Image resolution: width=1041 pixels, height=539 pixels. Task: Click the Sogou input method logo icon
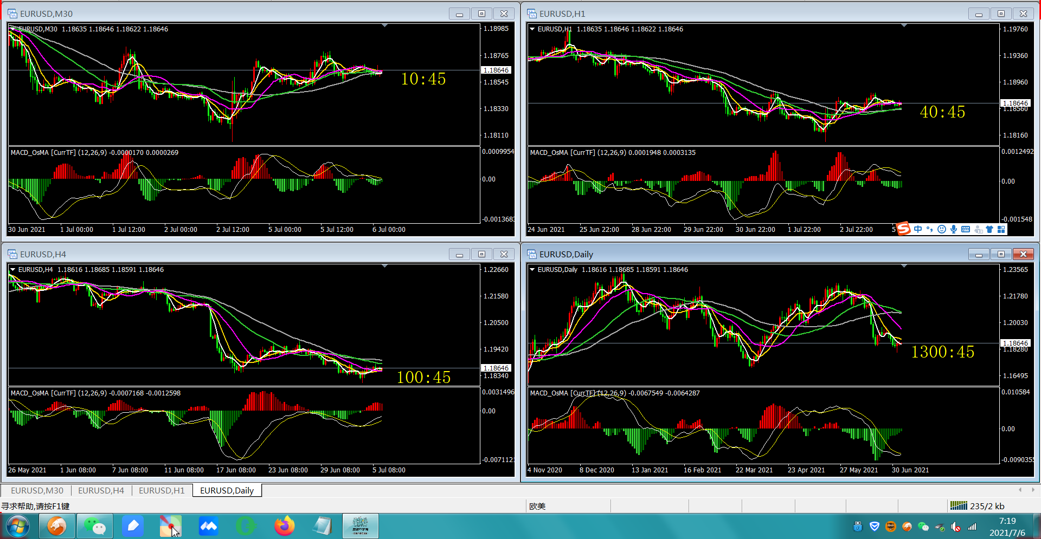click(903, 229)
